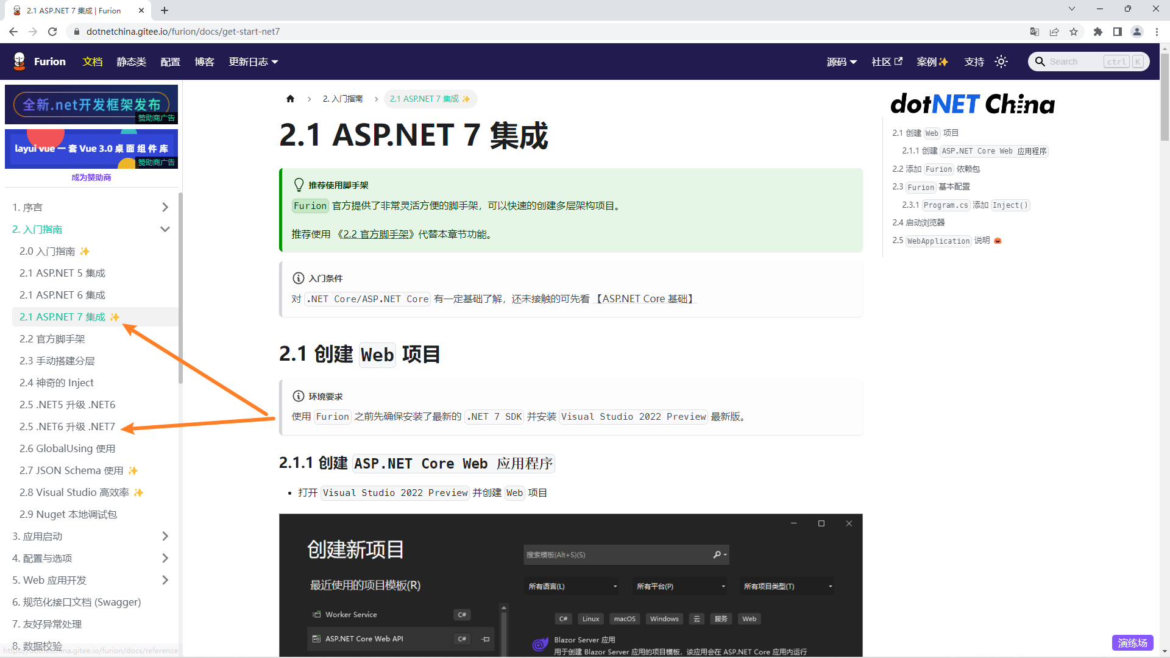Click the dotNET China logo
1170x658 pixels.
pos(973,104)
